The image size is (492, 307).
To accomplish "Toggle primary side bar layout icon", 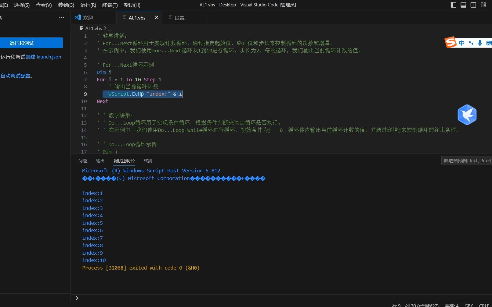I will pyautogui.click(x=453, y=5).
